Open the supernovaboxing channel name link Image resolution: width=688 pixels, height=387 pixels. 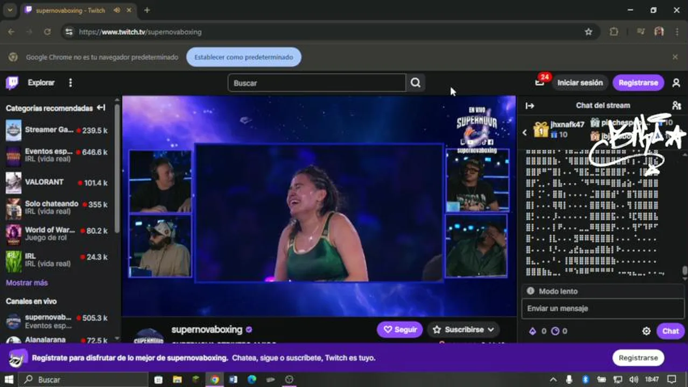[206, 329]
